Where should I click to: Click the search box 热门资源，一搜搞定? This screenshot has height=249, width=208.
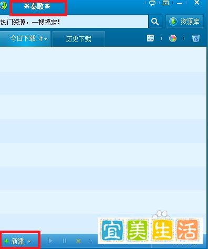coord(74,22)
